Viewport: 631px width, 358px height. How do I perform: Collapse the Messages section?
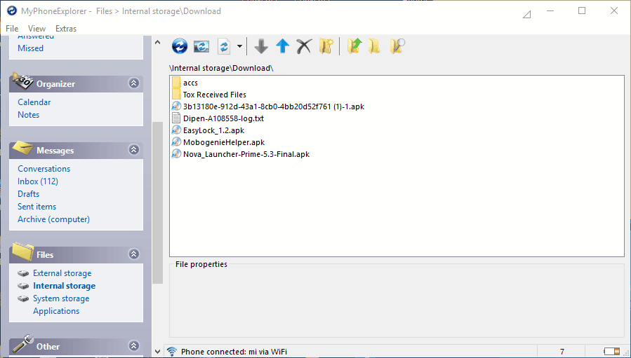click(x=133, y=150)
